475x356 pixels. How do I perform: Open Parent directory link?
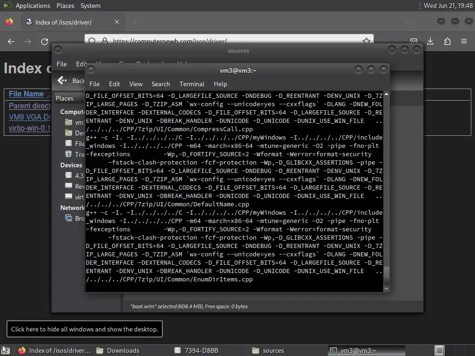click(x=30, y=106)
